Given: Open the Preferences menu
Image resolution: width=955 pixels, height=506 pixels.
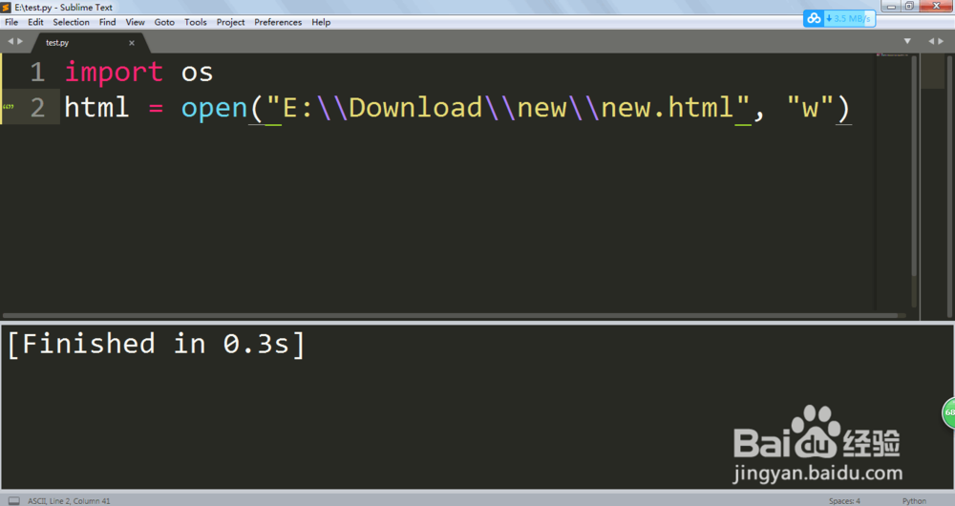Looking at the screenshot, I should click(x=278, y=22).
